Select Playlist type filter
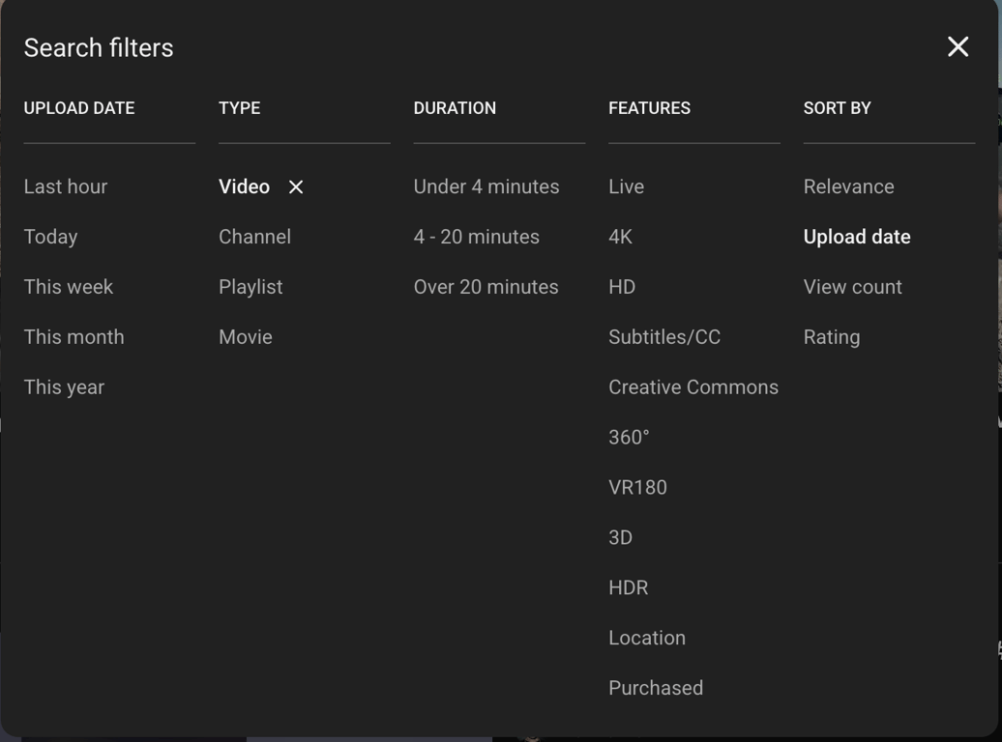 coord(250,287)
